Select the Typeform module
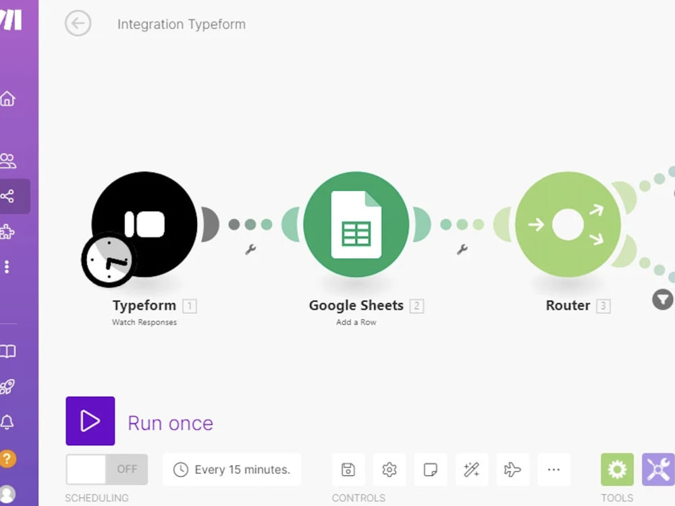The width and height of the screenshot is (675, 506). [x=144, y=224]
